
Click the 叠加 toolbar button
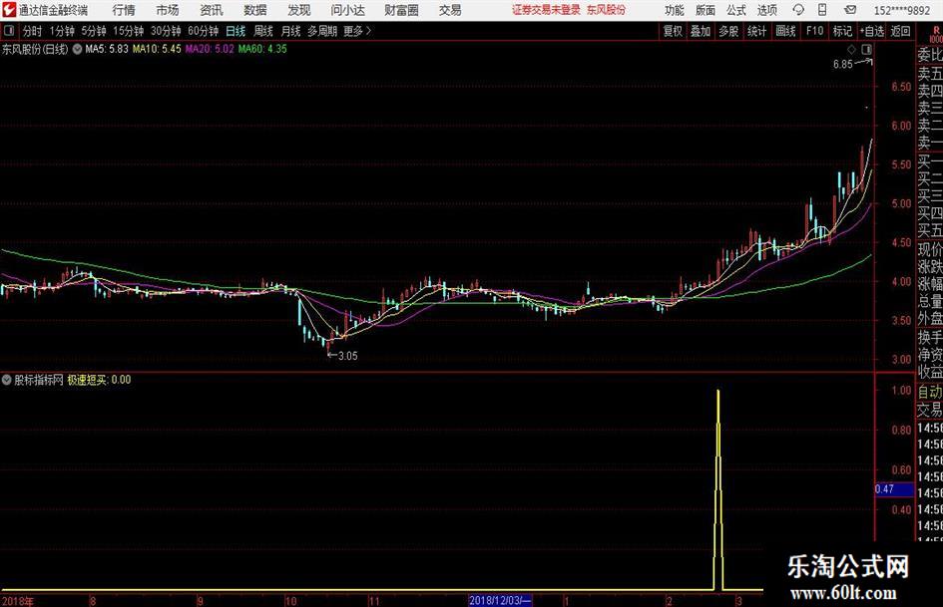click(x=701, y=31)
